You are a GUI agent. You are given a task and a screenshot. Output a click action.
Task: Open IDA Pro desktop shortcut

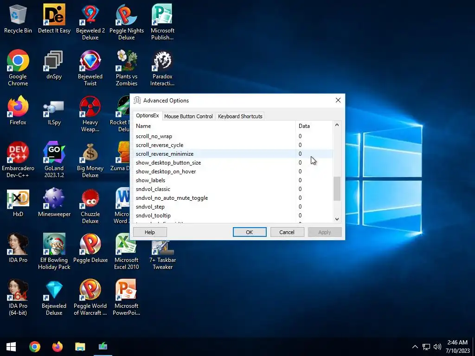[18, 248]
